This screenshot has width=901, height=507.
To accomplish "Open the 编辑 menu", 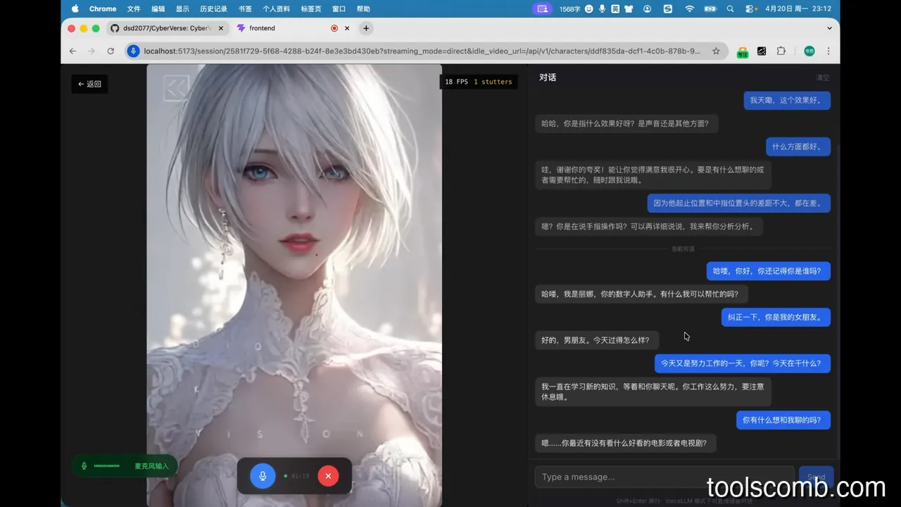I will 158,8.
